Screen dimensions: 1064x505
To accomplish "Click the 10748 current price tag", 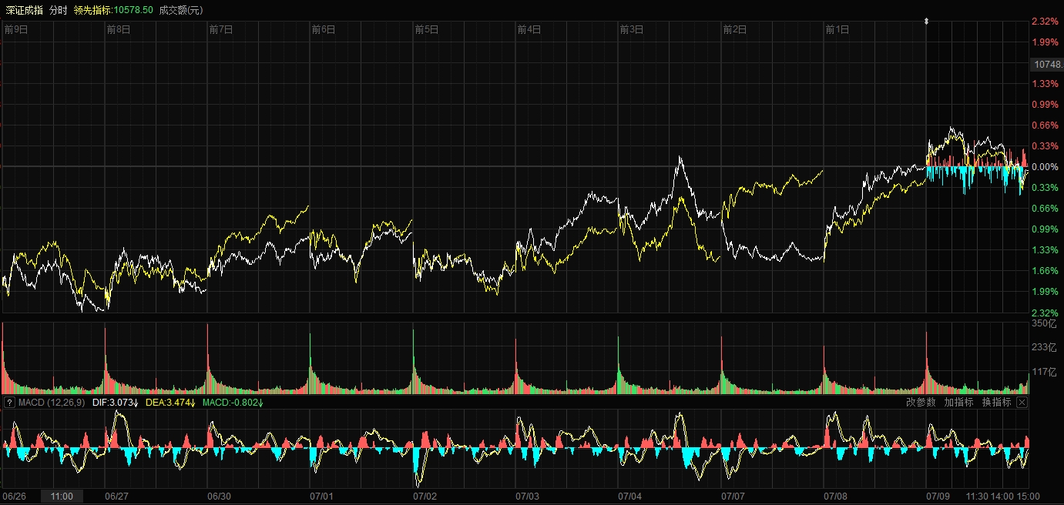I will pyautogui.click(x=1047, y=65).
